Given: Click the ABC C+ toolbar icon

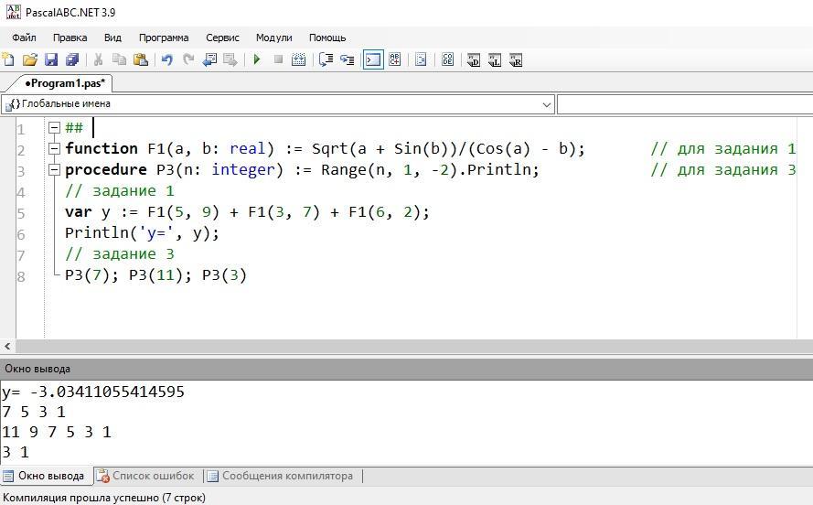Looking at the screenshot, I should (x=394, y=59).
